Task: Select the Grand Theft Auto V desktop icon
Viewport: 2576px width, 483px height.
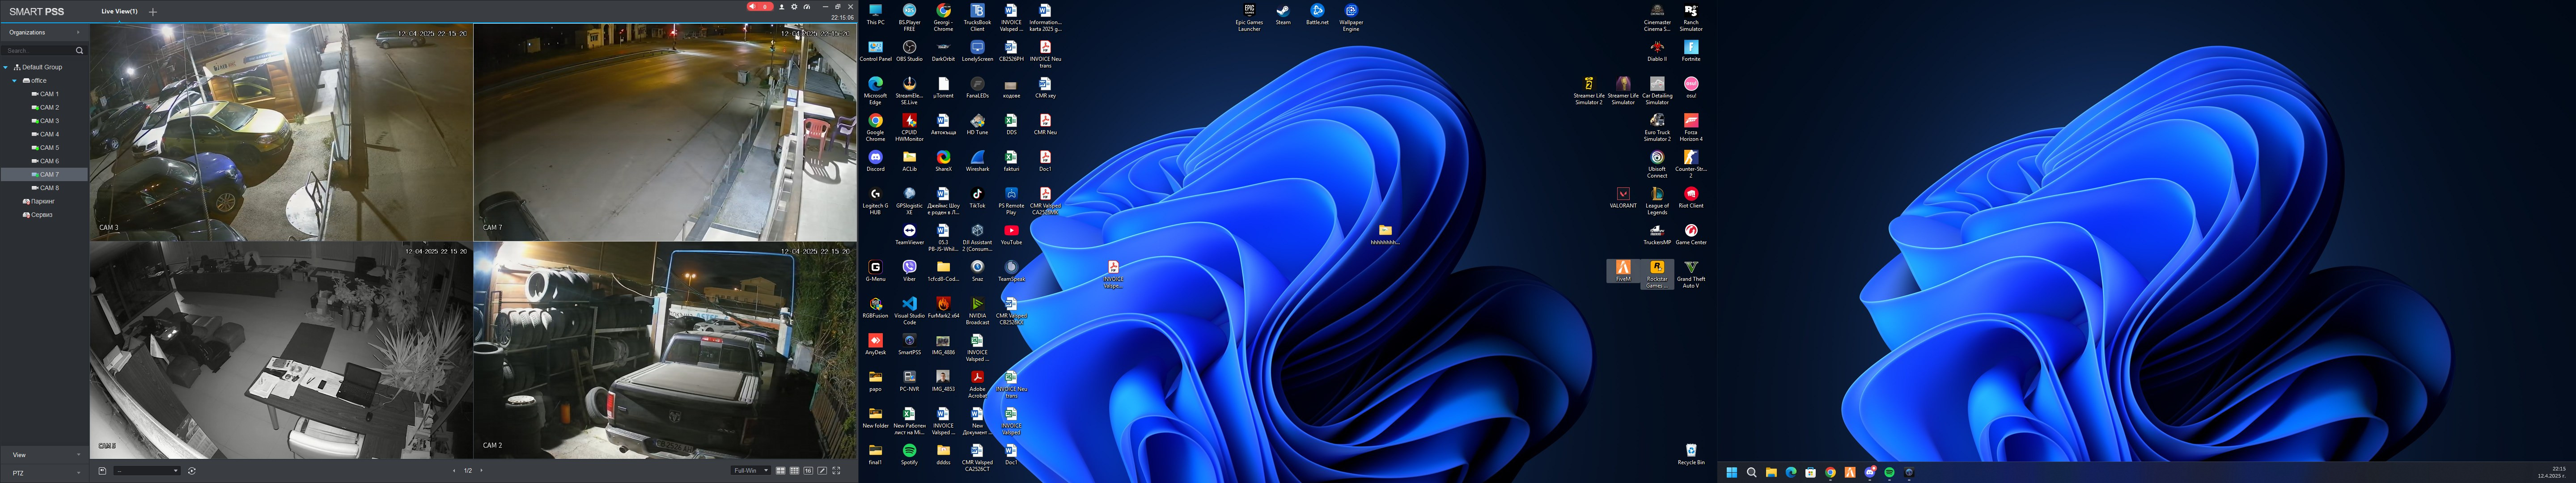Action: pyautogui.click(x=1691, y=274)
